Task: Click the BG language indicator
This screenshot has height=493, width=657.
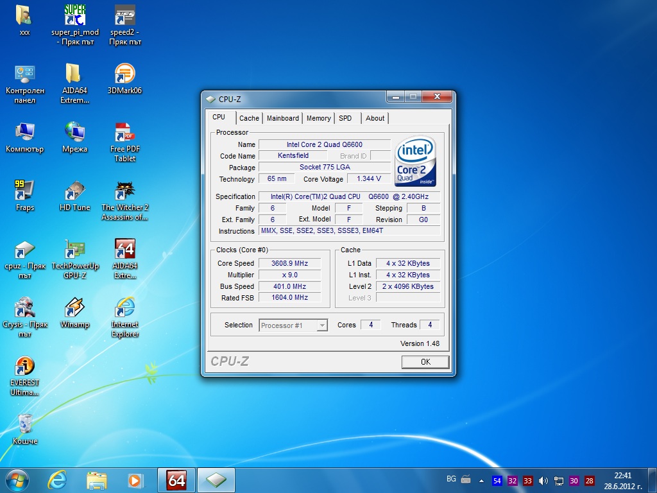Action: tap(451, 479)
